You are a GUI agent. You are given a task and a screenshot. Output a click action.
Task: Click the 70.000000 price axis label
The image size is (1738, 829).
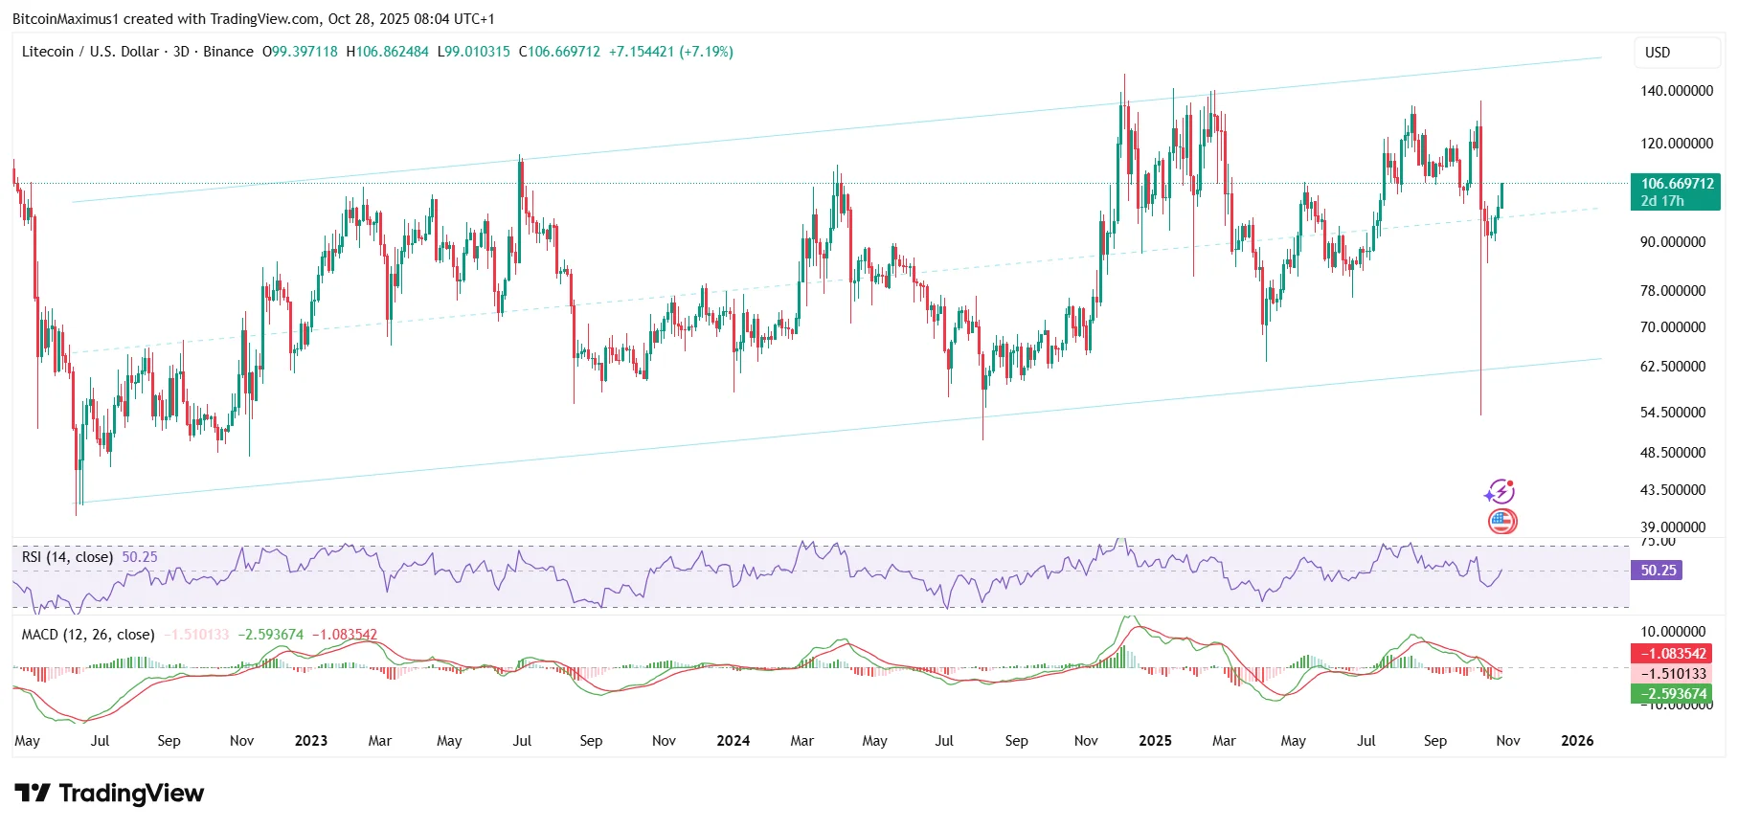point(1673,327)
